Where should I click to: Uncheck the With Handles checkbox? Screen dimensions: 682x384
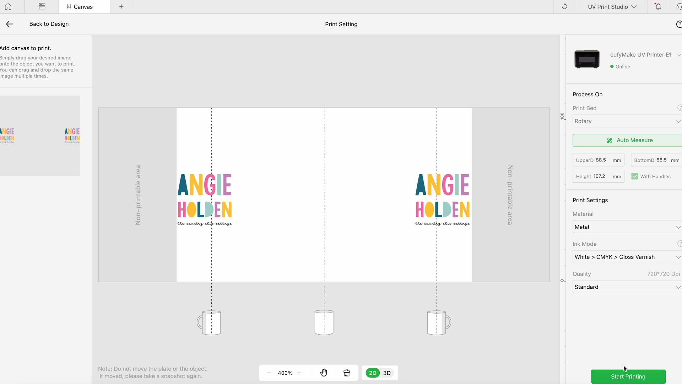[x=634, y=176]
